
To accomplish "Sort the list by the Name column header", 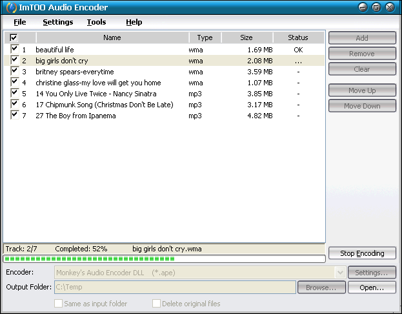I will click(112, 38).
